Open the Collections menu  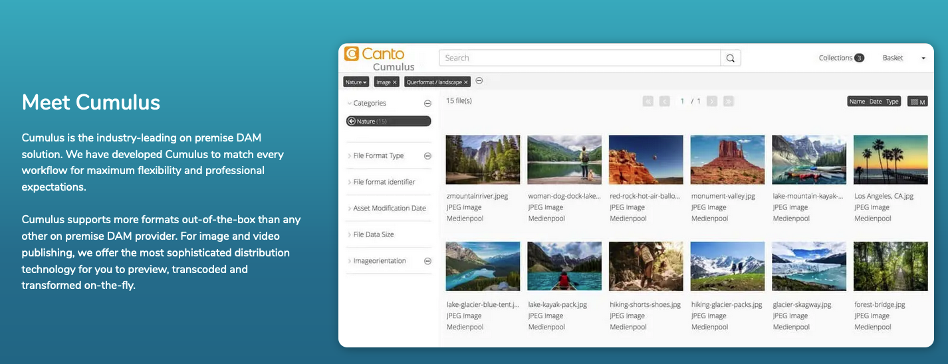pos(840,58)
